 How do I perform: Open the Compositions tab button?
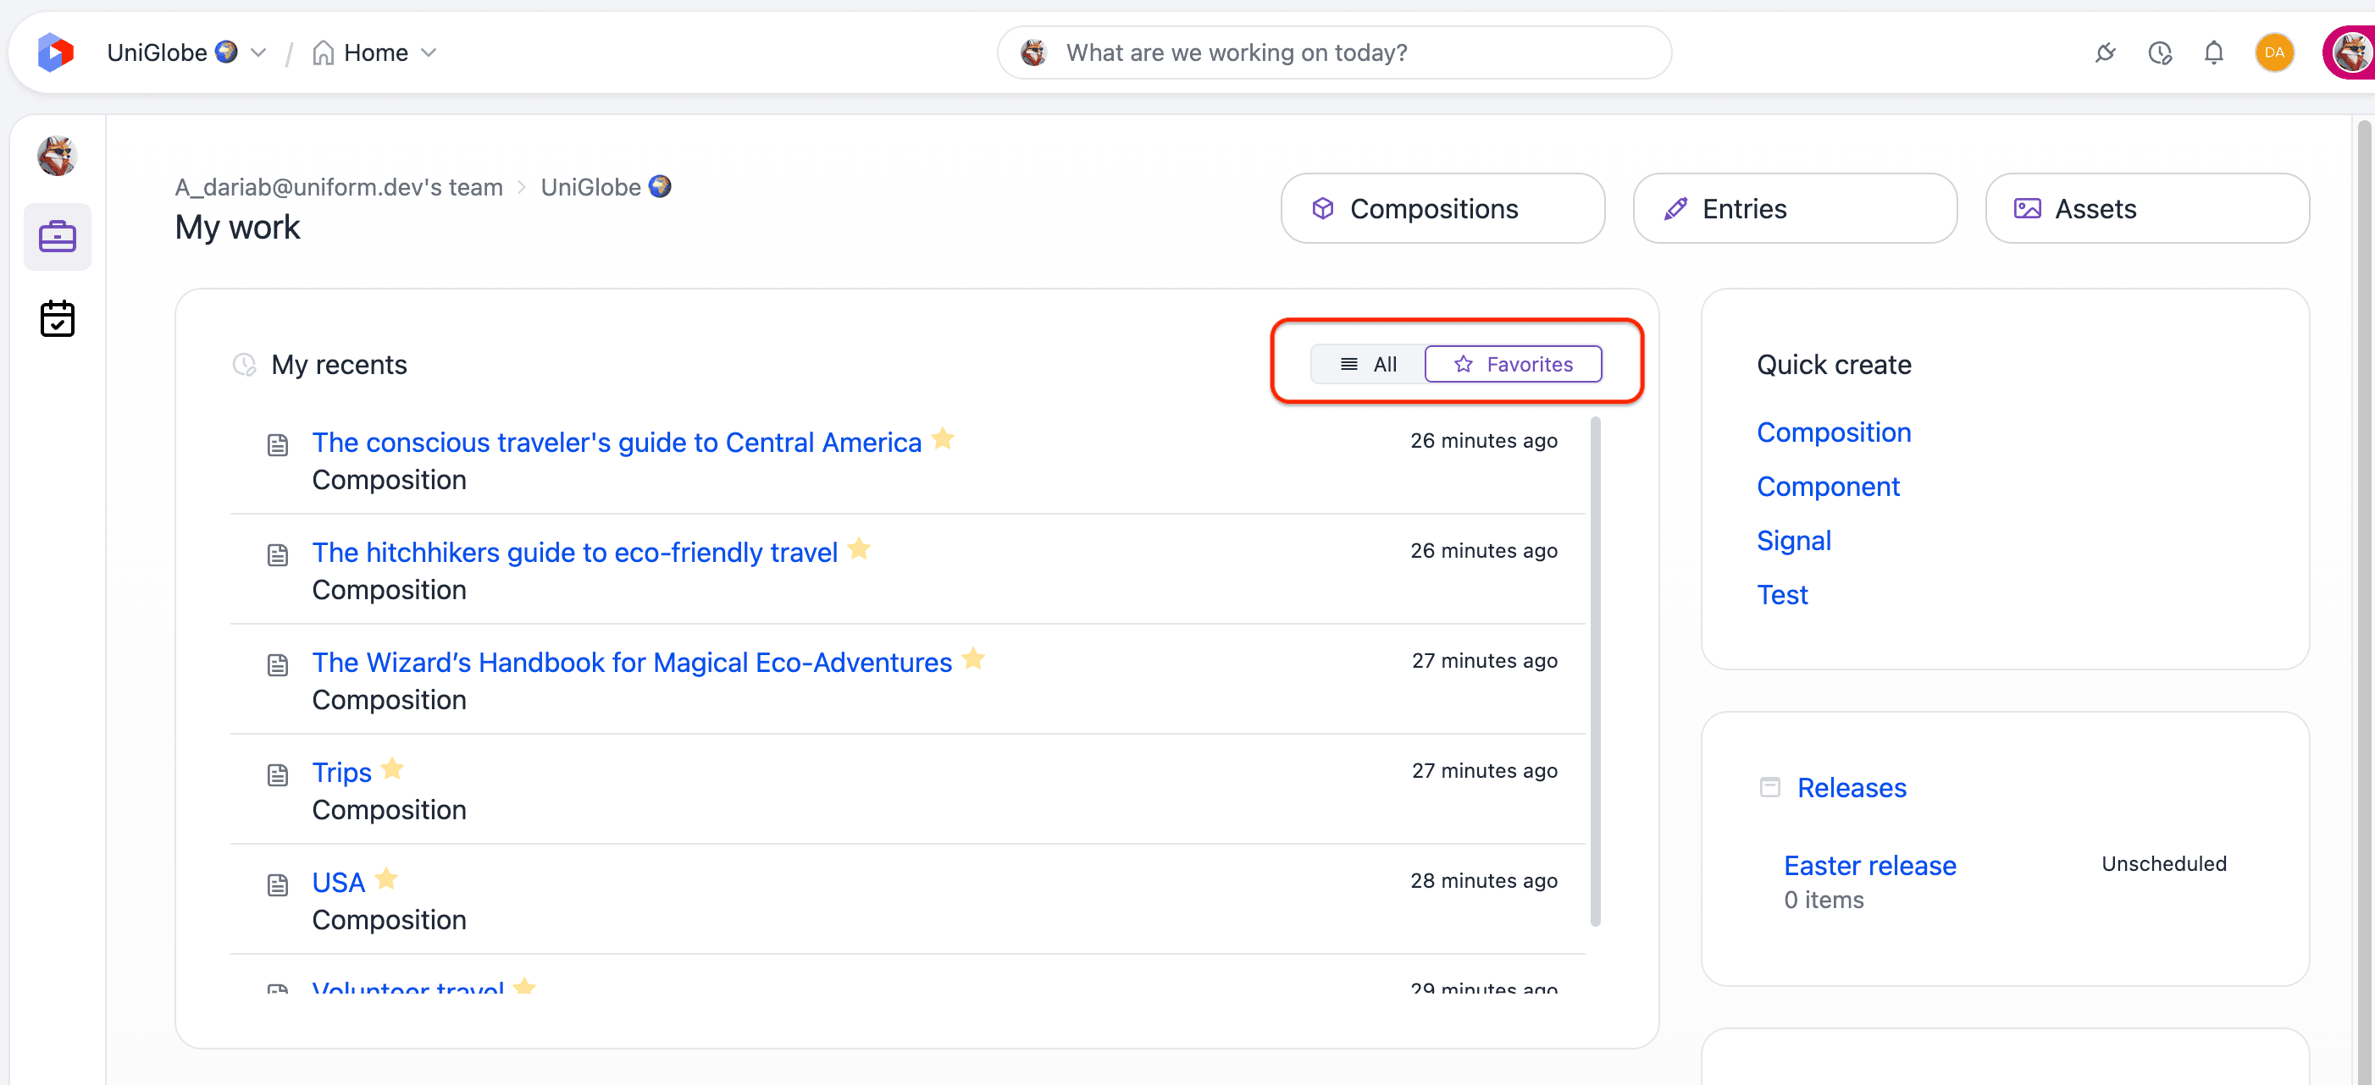point(1442,209)
